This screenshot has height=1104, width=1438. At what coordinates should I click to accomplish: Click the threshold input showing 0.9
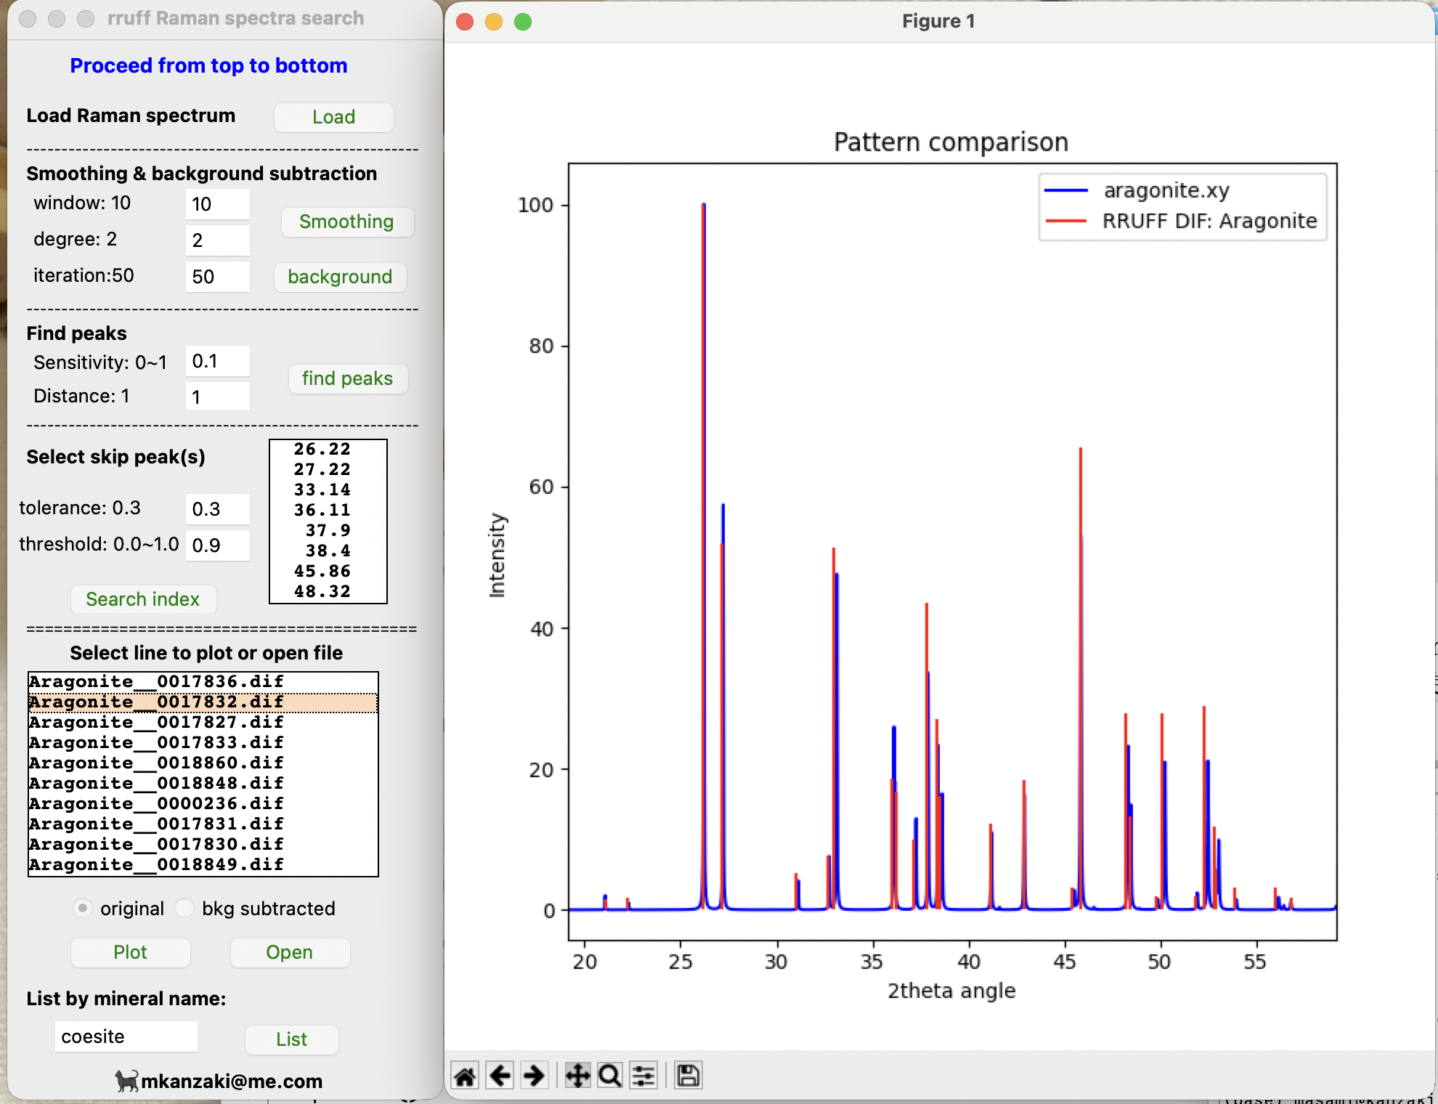(217, 545)
